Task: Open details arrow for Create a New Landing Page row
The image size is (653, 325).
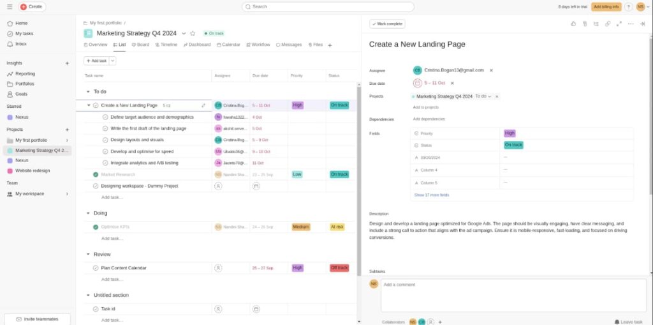Action: tap(203, 105)
